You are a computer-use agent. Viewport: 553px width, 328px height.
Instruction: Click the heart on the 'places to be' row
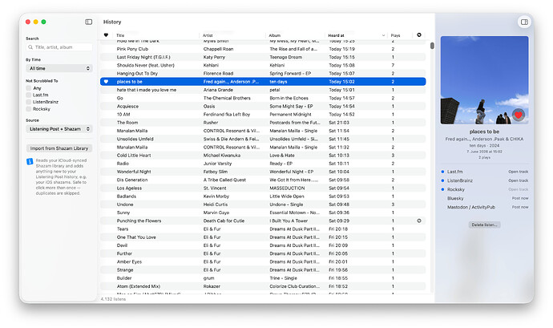click(106, 82)
